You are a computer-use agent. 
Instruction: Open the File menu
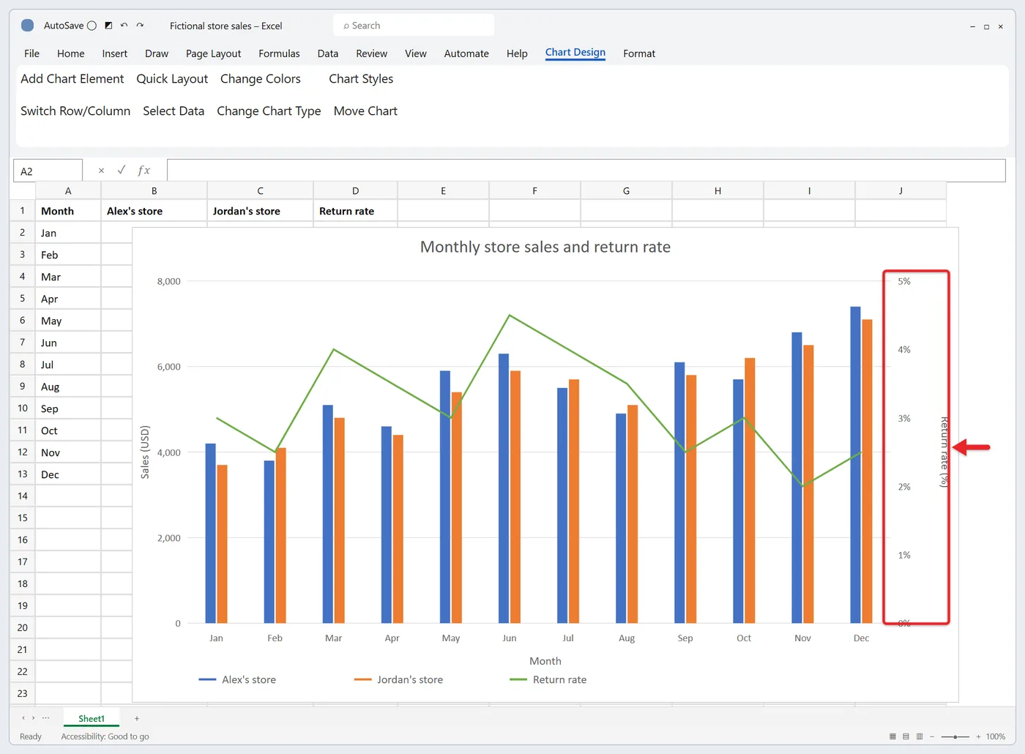[31, 53]
